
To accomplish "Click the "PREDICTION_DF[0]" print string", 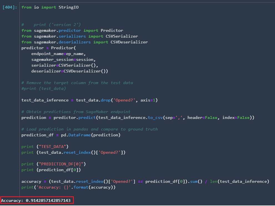I will pos(61,164).
